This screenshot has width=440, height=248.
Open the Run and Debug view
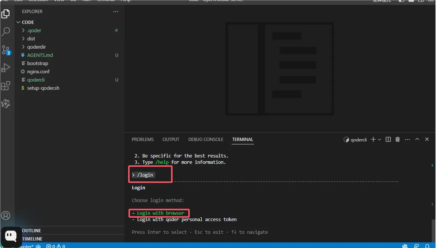pos(6,68)
